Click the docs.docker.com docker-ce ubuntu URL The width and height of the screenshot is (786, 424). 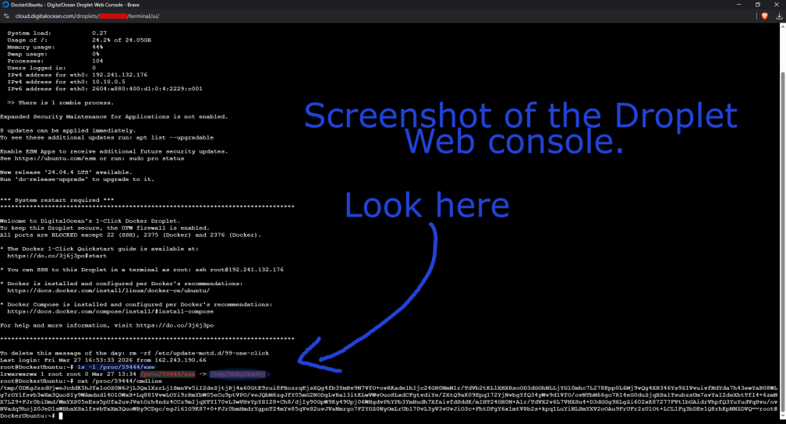[108, 291]
